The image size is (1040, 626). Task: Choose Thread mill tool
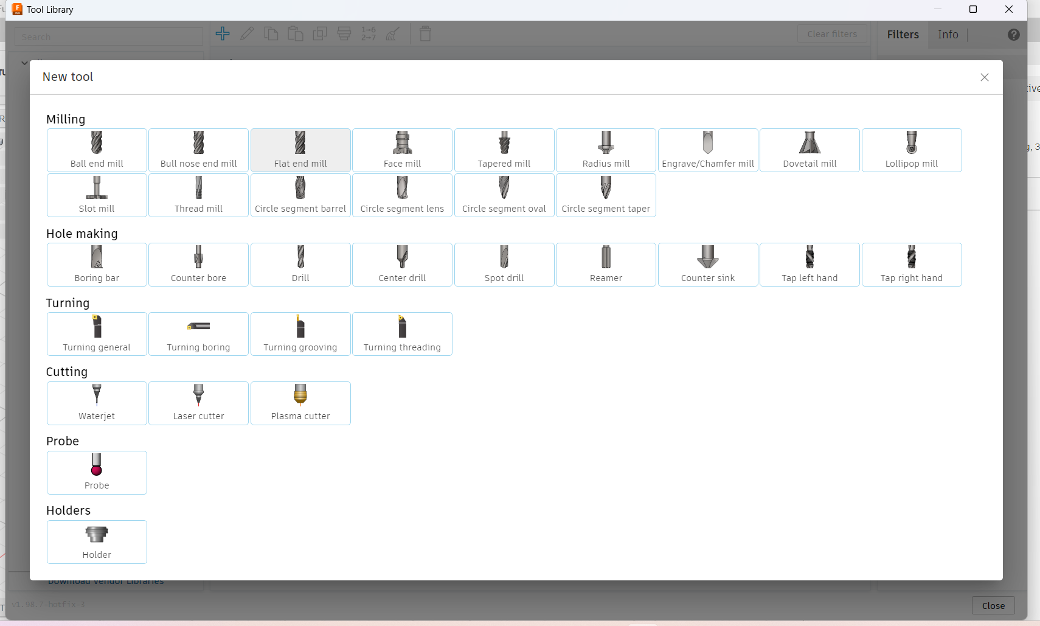pyautogui.click(x=198, y=195)
